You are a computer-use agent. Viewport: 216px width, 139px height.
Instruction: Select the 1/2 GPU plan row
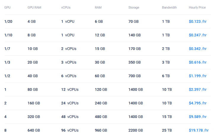click(7, 76)
